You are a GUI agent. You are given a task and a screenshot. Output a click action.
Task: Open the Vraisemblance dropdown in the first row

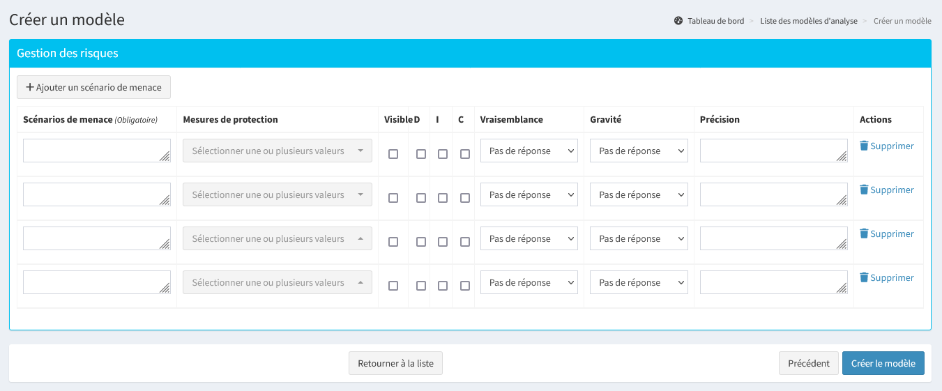tap(529, 151)
